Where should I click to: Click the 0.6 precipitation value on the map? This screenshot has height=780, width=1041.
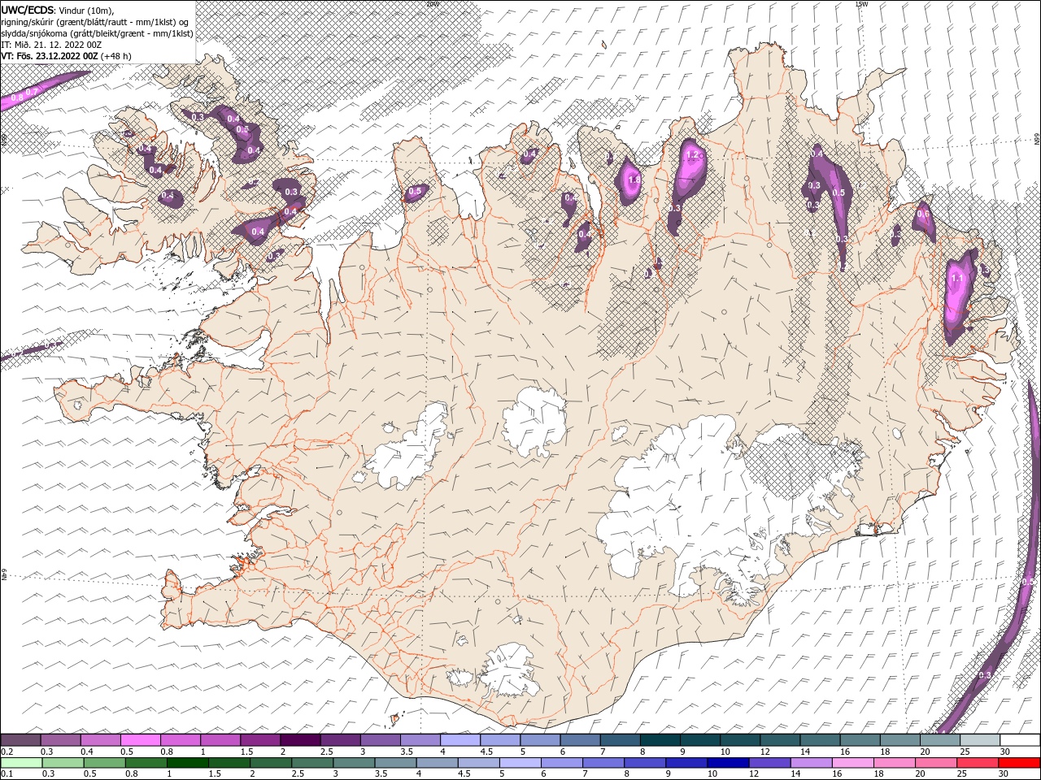[x=923, y=214]
